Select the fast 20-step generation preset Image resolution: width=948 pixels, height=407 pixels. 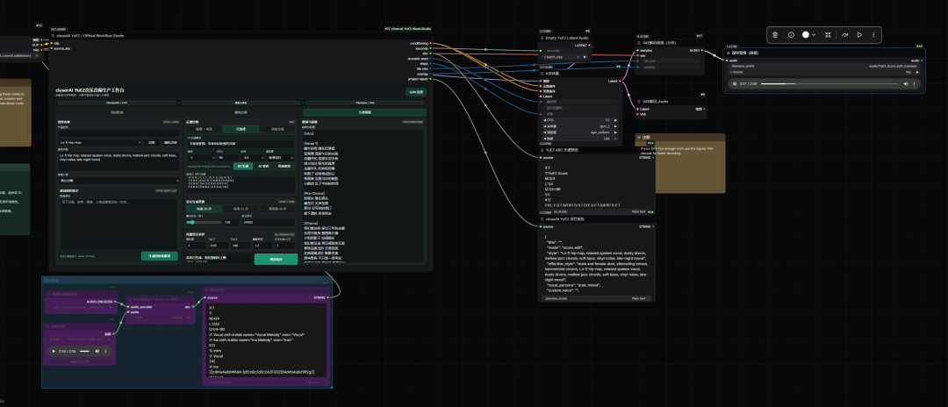point(204,209)
